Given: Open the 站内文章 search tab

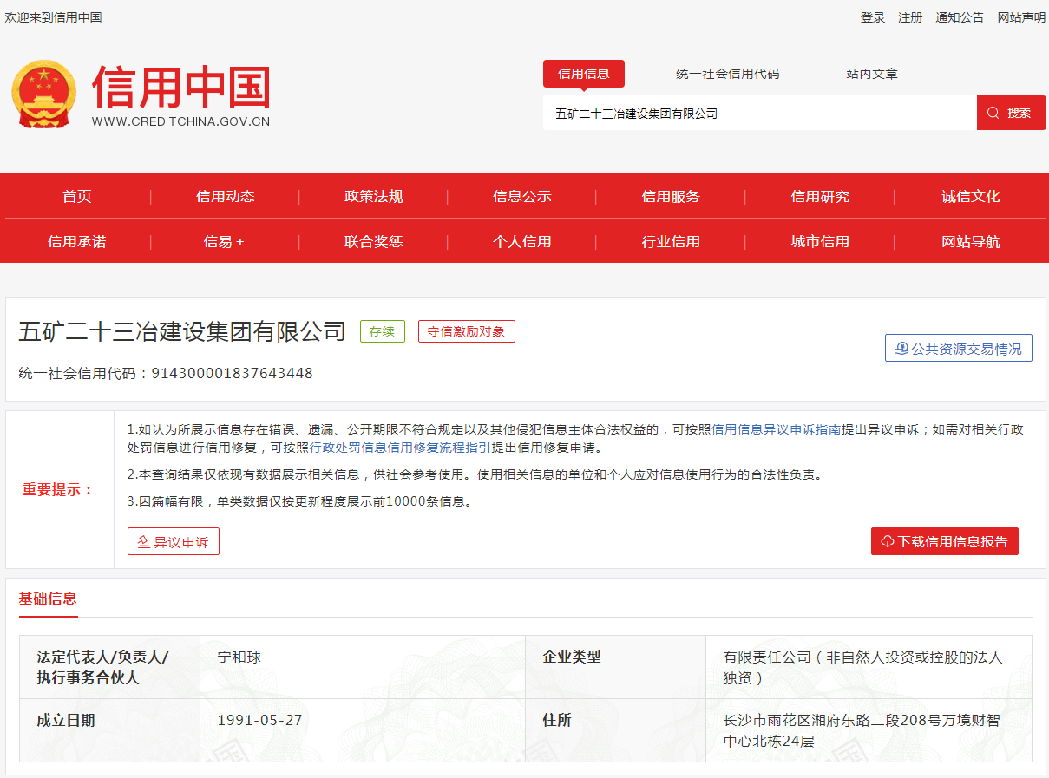Looking at the screenshot, I should point(870,74).
